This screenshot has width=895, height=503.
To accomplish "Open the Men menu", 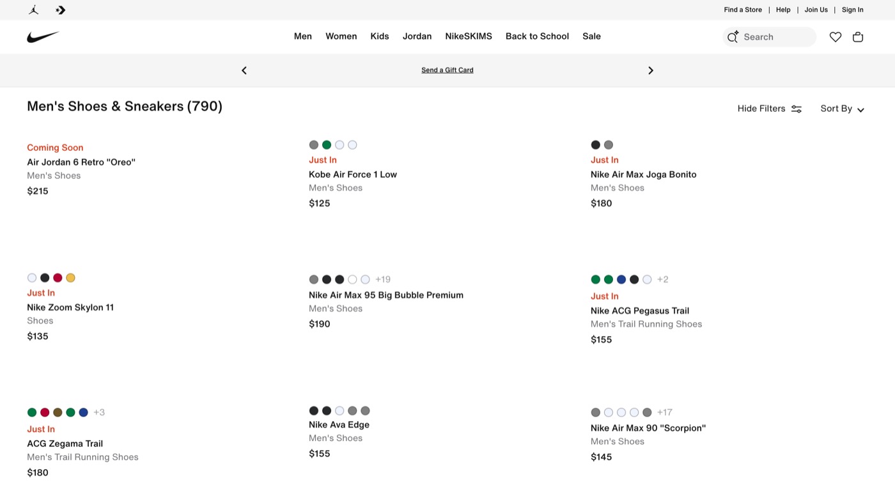I will pyautogui.click(x=303, y=36).
